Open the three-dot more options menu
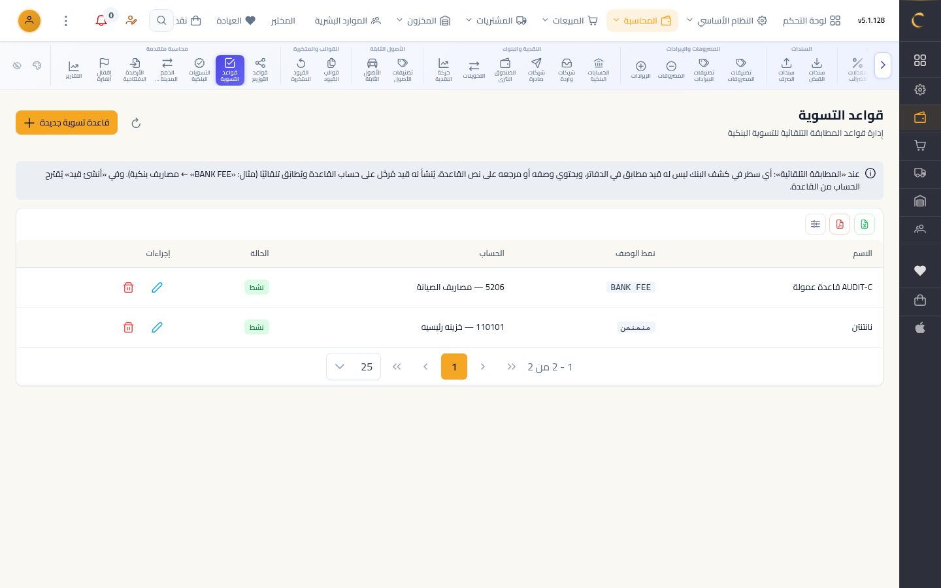The width and height of the screenshot is (941, 588). (65, 21)
